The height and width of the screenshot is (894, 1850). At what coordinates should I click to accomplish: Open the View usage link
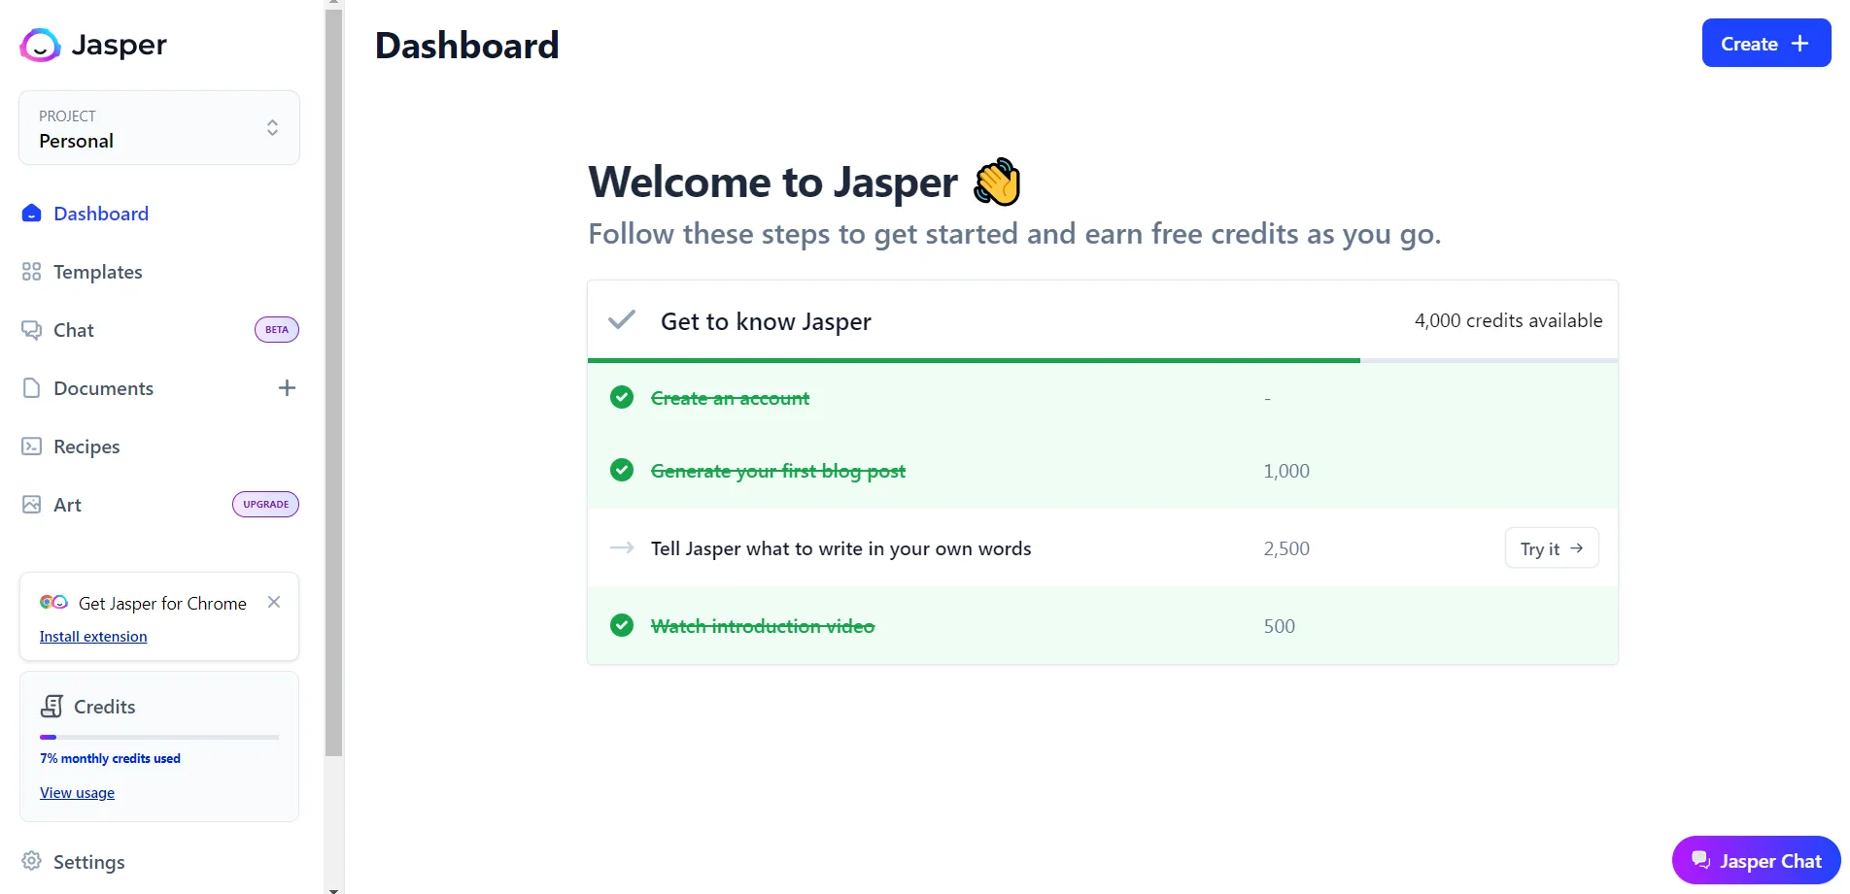click(x=76, y=792)
